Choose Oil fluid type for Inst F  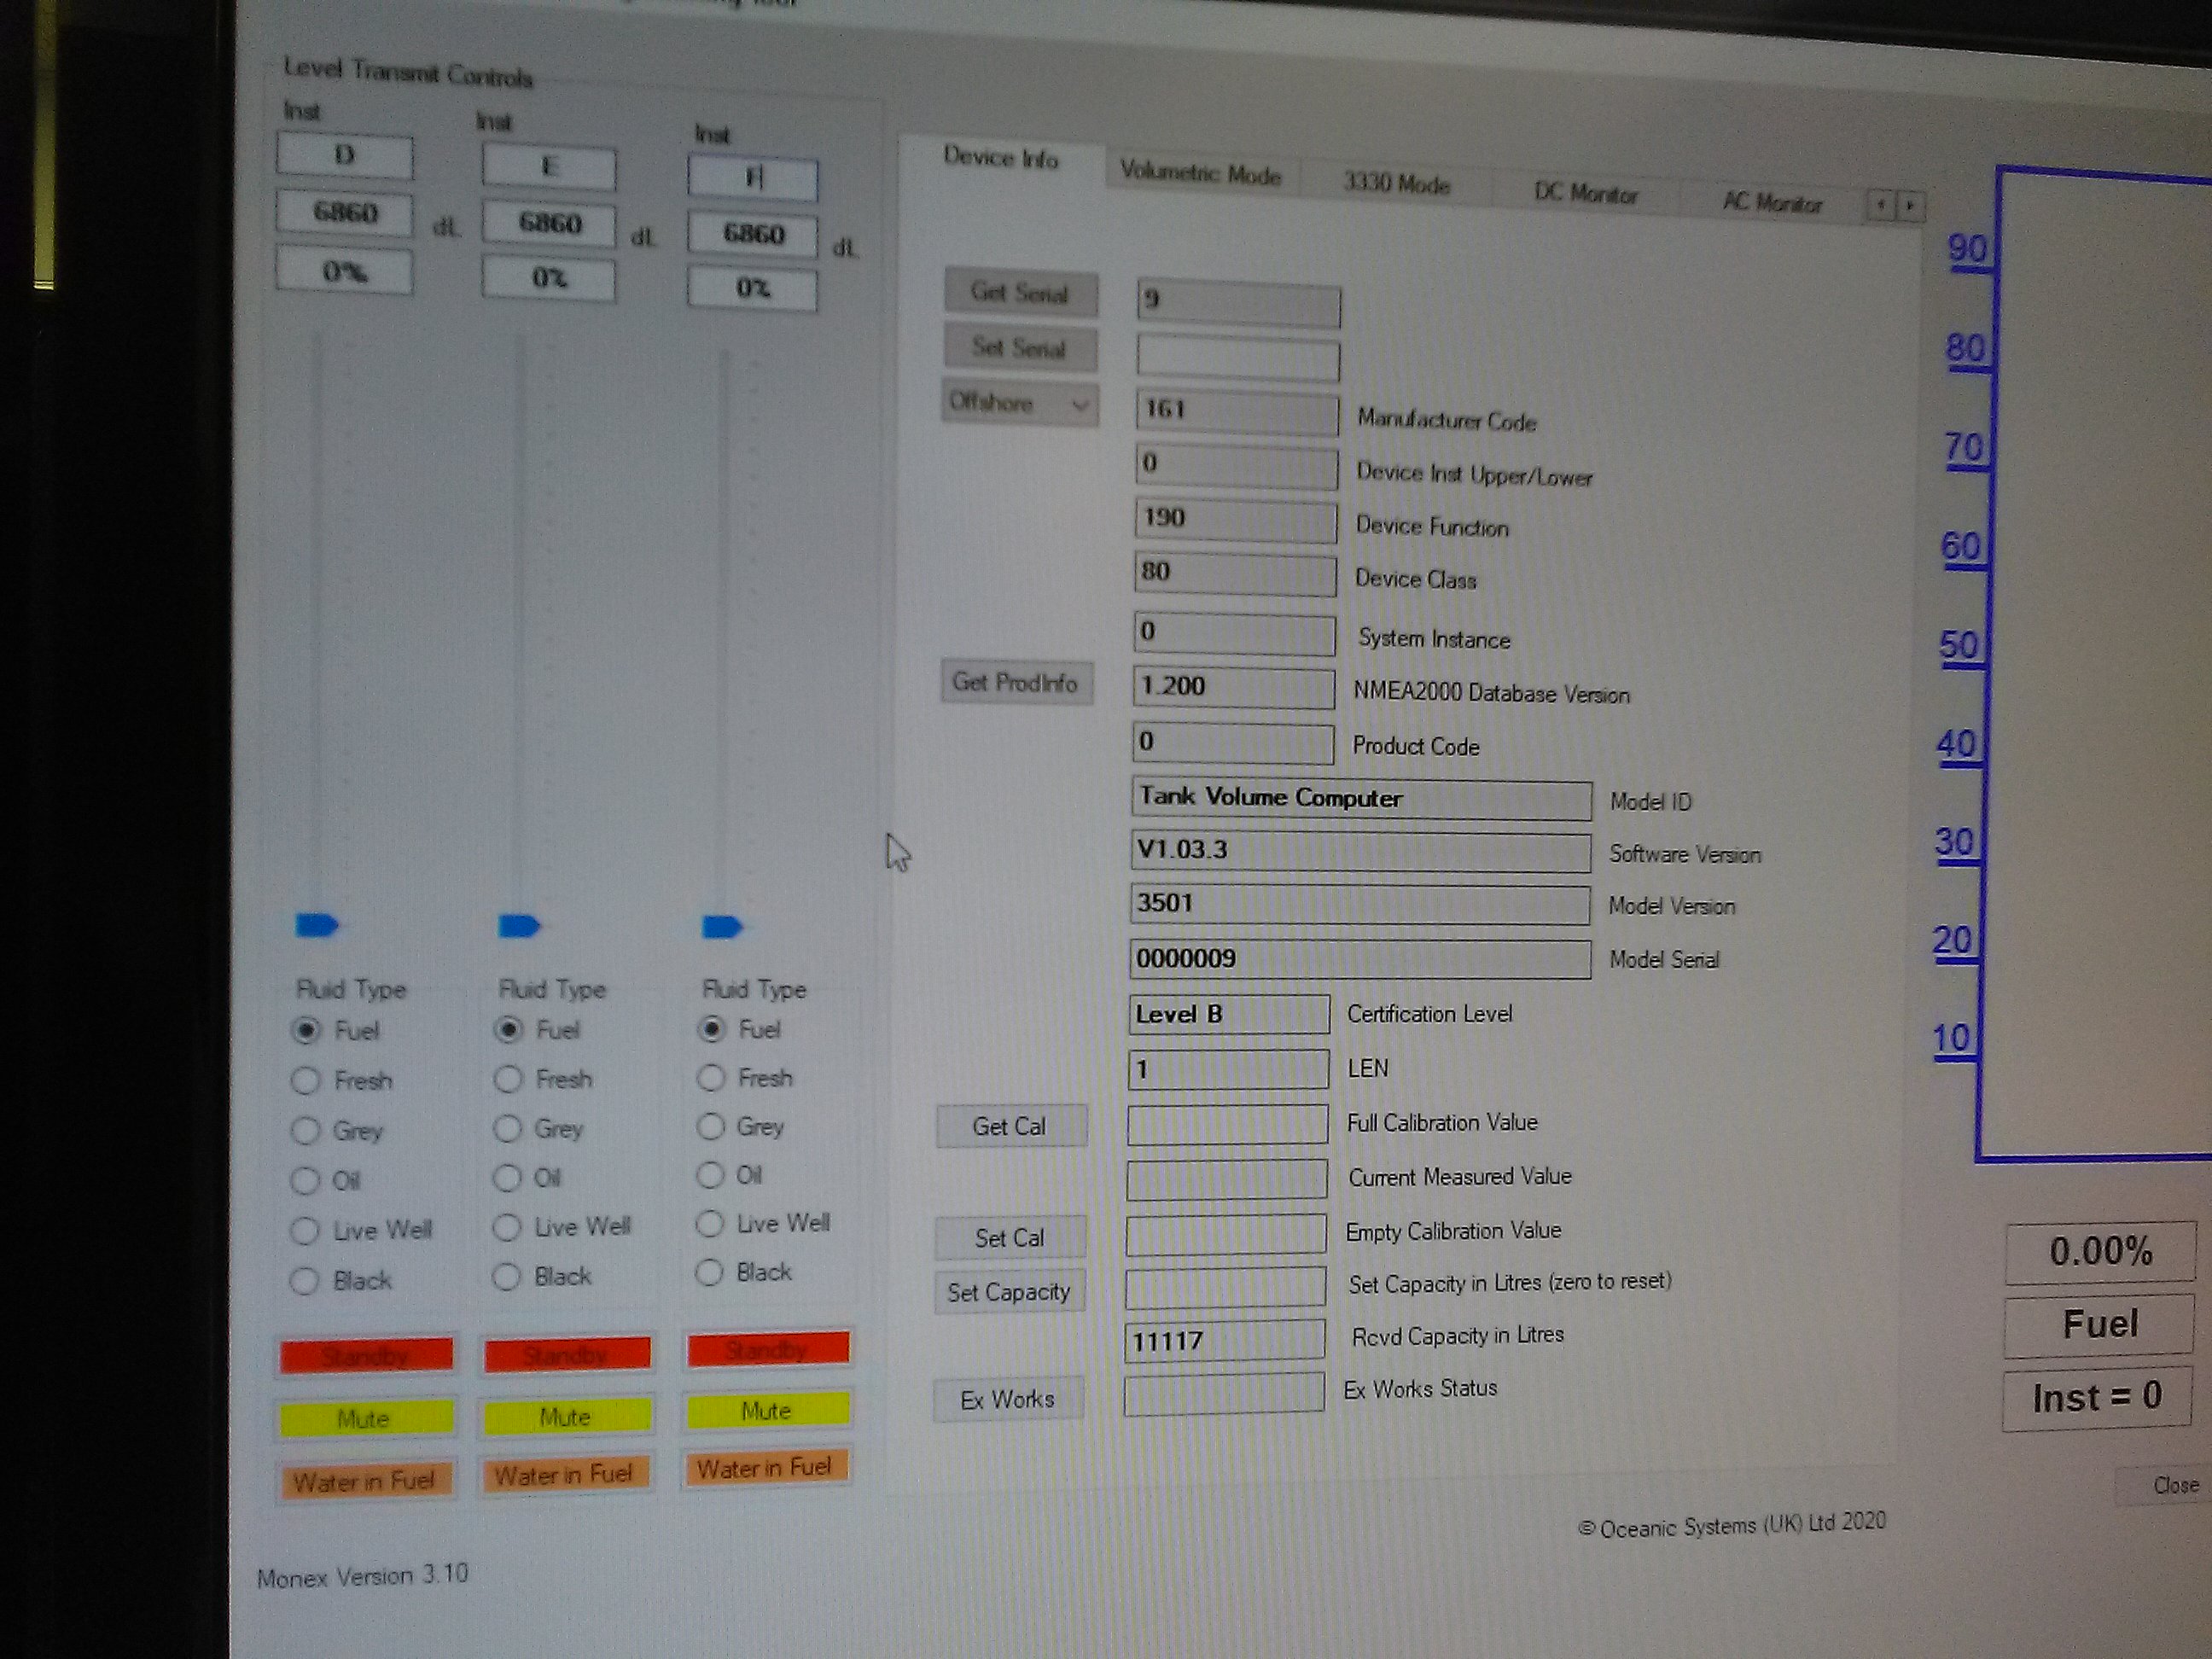pos(710,1174)
